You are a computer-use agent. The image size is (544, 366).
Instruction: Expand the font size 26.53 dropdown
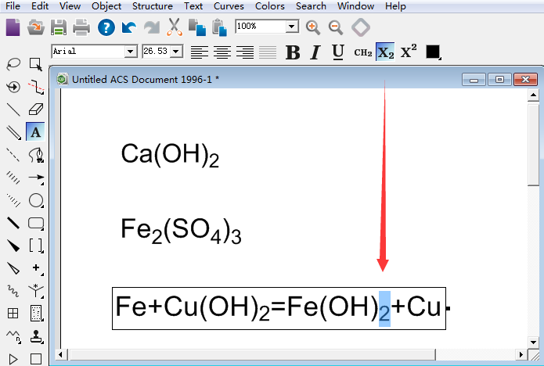[x=176, y=52]
